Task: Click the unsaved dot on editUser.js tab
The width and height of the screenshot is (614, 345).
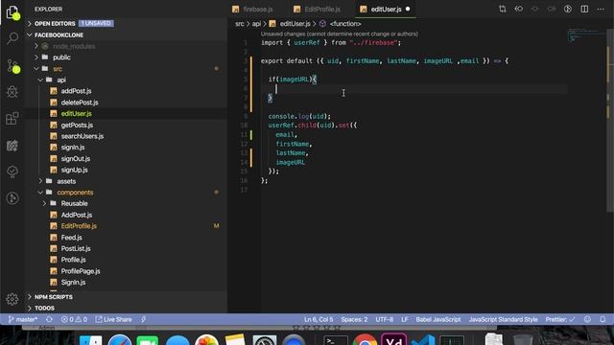Action: (408, 9)
